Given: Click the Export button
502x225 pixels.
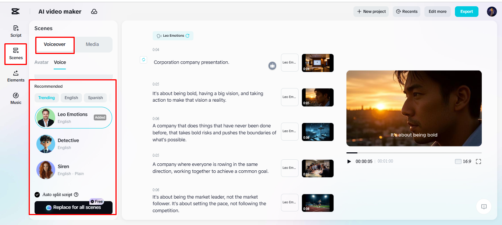Looking at the screenshot, I should point(466,11).
